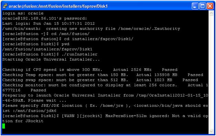Close the oracle@fusion terminal session
The width and height of the screenshot is (216, 136).
(x=210, y=6)
